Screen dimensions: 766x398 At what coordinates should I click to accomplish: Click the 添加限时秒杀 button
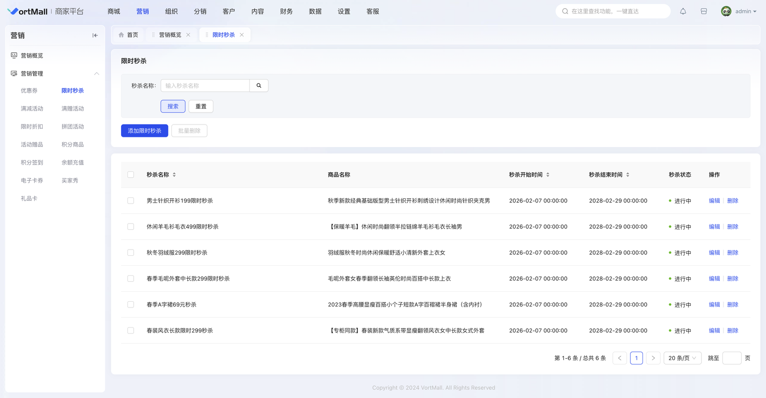tap(145, 131)
